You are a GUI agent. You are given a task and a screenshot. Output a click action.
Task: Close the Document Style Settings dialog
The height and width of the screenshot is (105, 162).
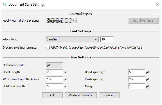157,4
